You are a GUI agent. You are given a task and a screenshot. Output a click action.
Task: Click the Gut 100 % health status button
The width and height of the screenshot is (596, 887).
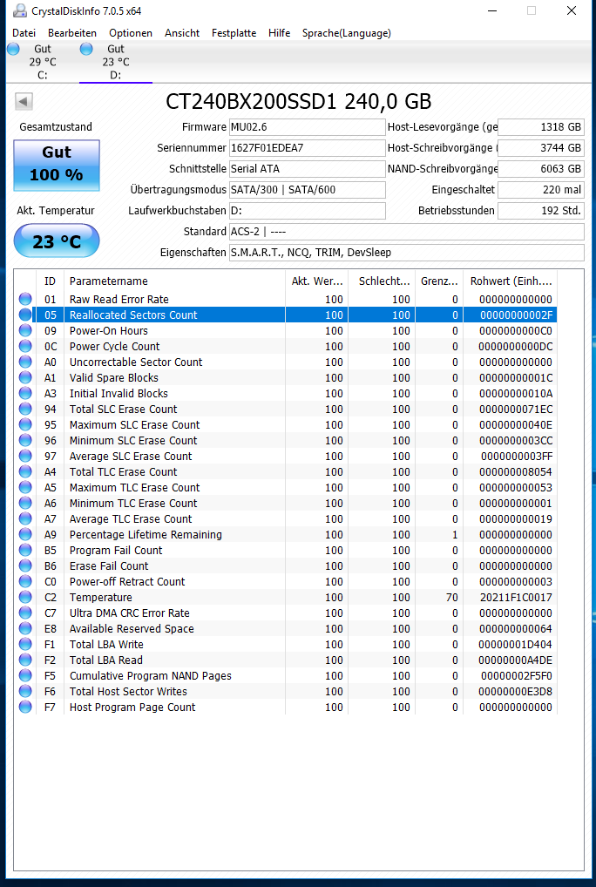(57, 165)
